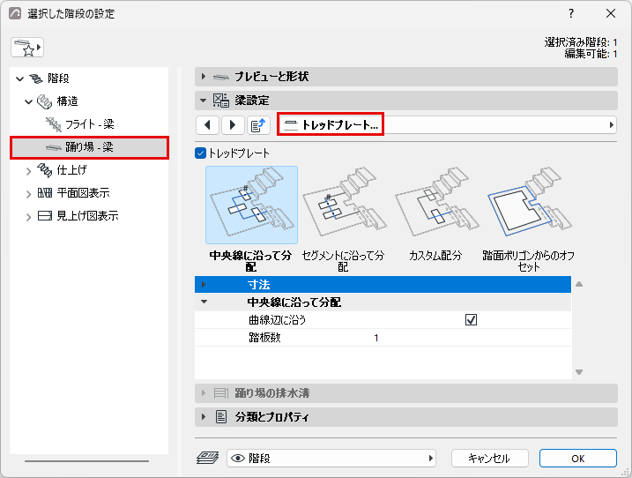Open the トレッドプレート page dropdown
The image size is (632, 478).
coord(447,124)
